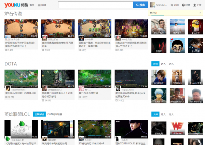Open title containing 14杀打成AP

click(92, 143)
